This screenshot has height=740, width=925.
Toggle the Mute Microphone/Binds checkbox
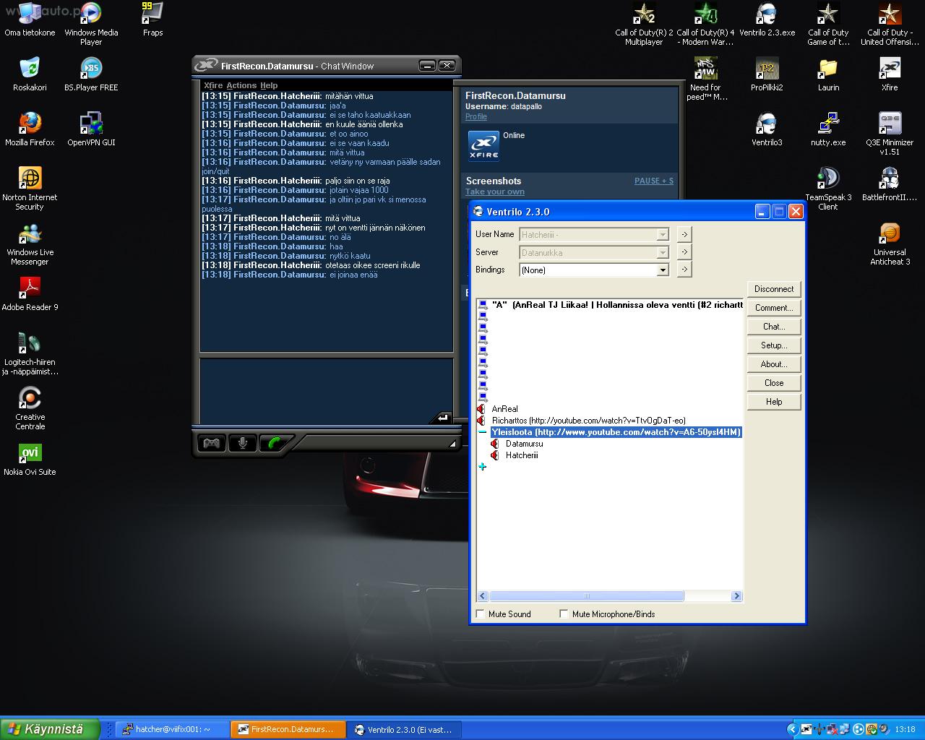(x=564, y=614)
